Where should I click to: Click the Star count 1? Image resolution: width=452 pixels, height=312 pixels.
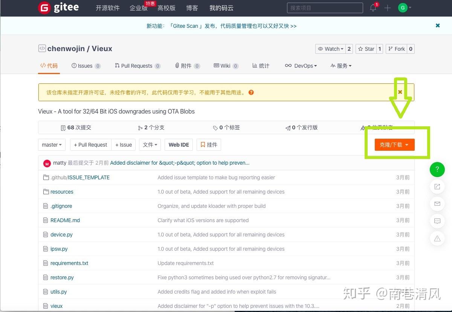[380, 49]
